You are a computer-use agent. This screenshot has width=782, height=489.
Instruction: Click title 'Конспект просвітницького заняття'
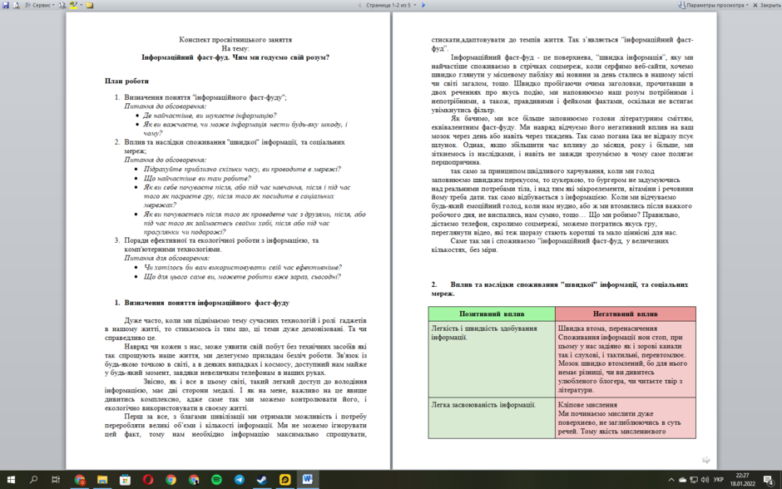235,39
